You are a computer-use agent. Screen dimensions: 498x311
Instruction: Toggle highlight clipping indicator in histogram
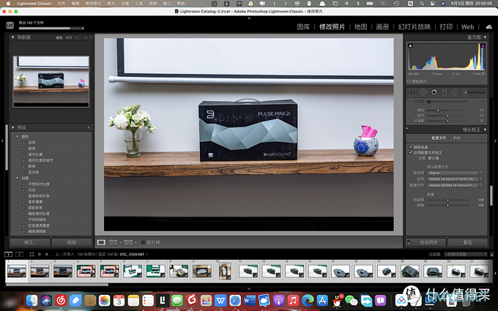483,45
